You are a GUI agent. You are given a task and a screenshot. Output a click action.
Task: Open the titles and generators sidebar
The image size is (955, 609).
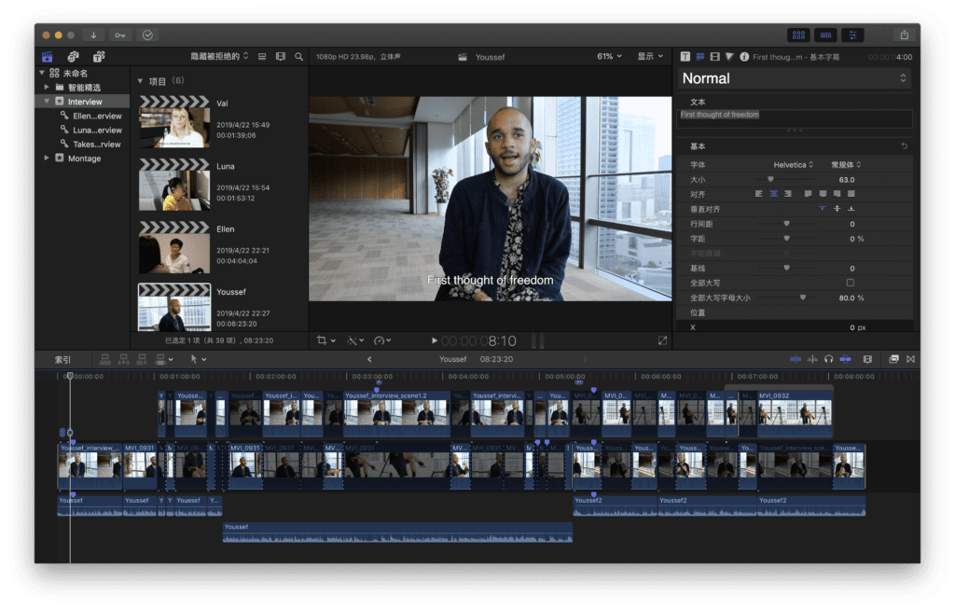click(x=99, y=57)
